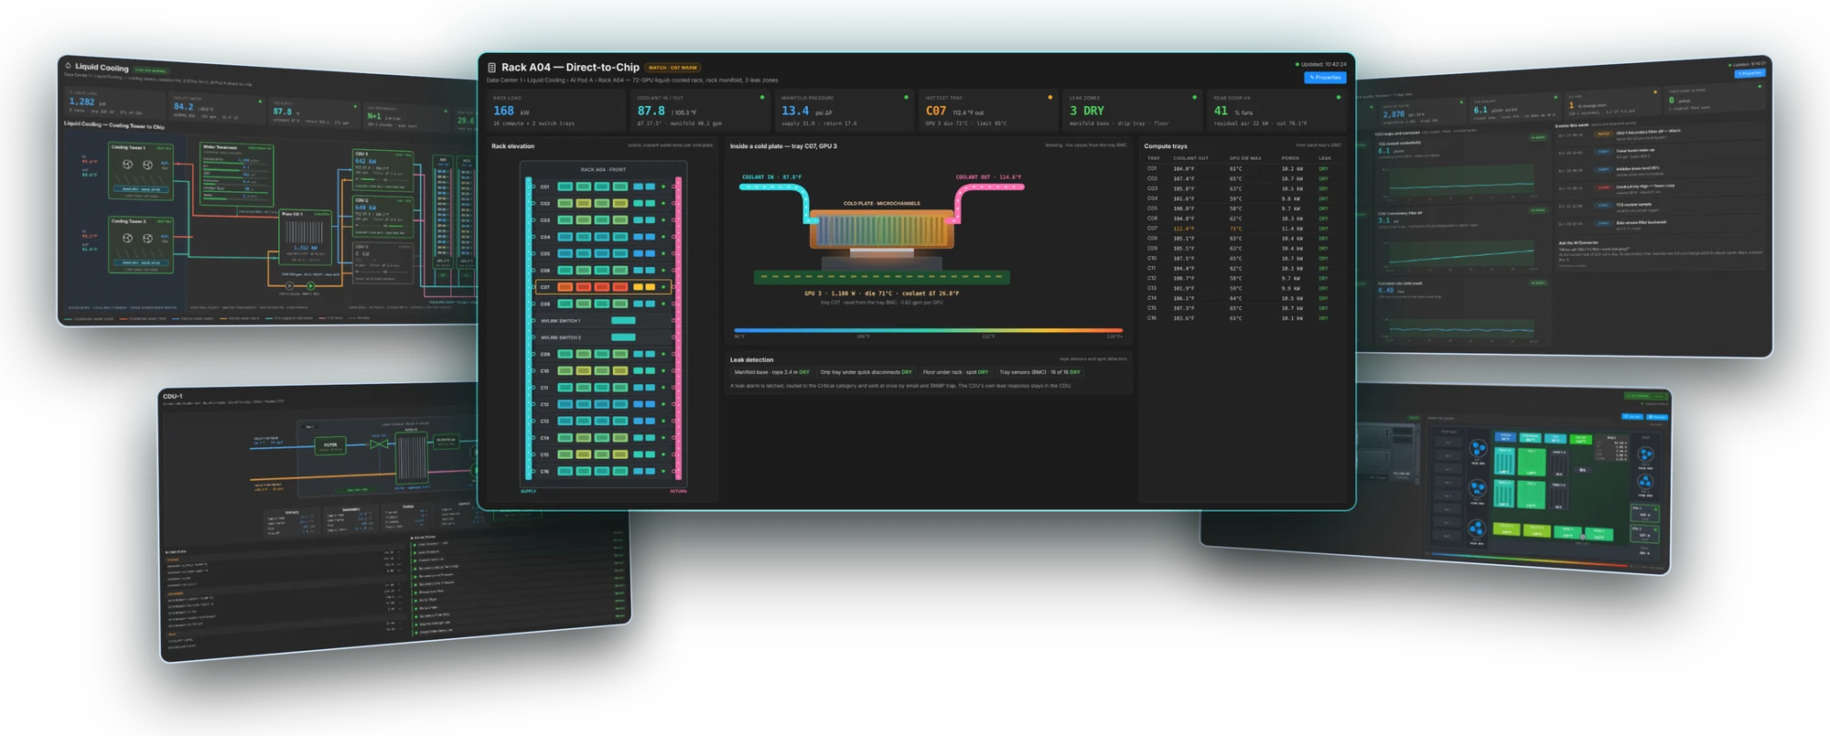Image resolution: width=1830 pixels, height=736 pixels.
Task: Click the Water Treatment box in Liquid Cooling window
Action: click(x=237, y=174)
